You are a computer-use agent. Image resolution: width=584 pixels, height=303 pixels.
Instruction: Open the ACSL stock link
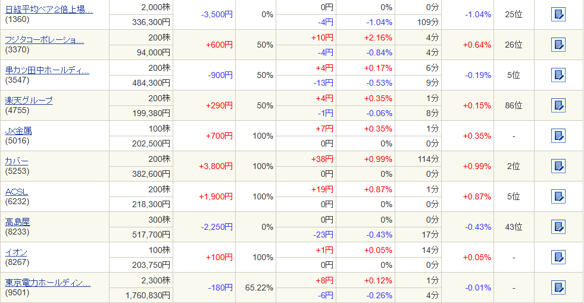tap(17, 192)
